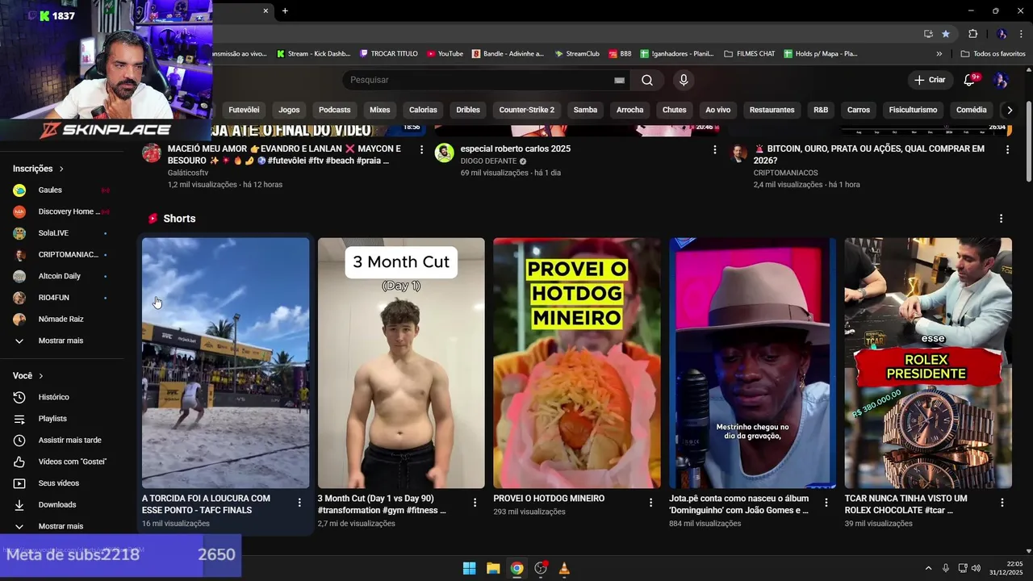Show hidden system tray icons
Viewport: 1033px width, 581px height.
click(927, 568)
